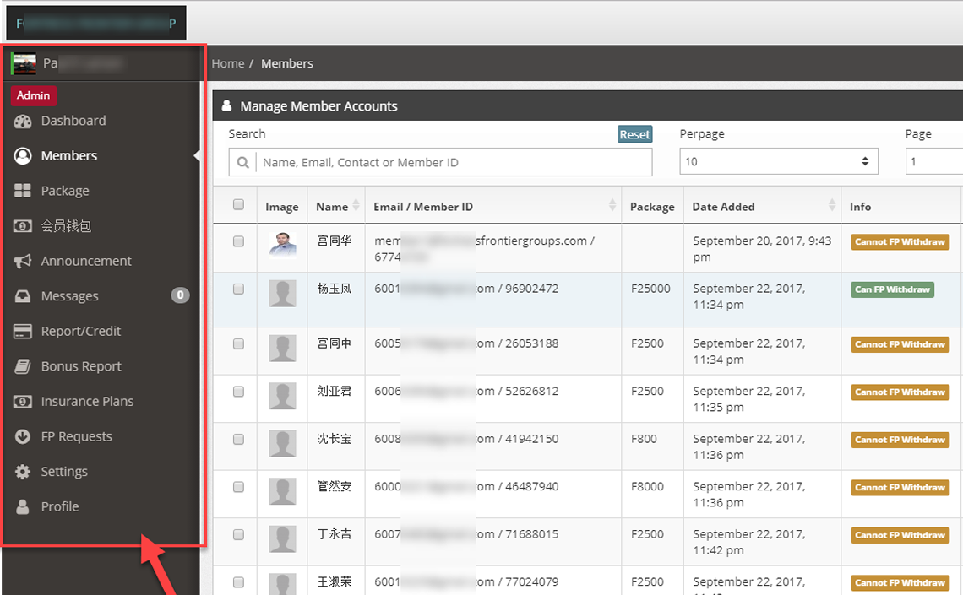Check the row checkbox for 宫同华
Screen dimensions: 963x595
[x=238, y=241]
